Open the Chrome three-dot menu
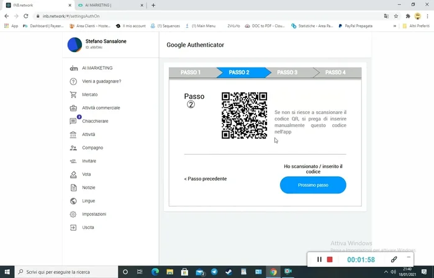 [x=428, y=16]
